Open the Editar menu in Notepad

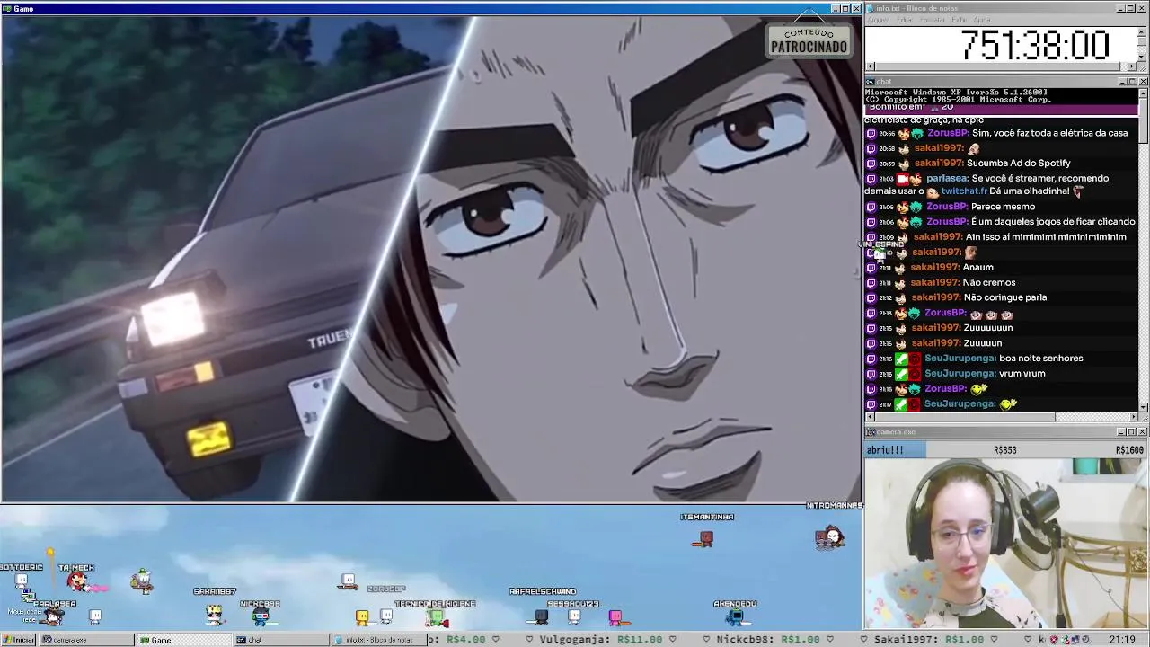coord(906,20)
